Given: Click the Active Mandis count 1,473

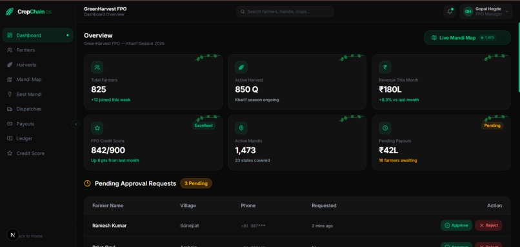Looking at the screenshot, I should click(x=245, y=151).
